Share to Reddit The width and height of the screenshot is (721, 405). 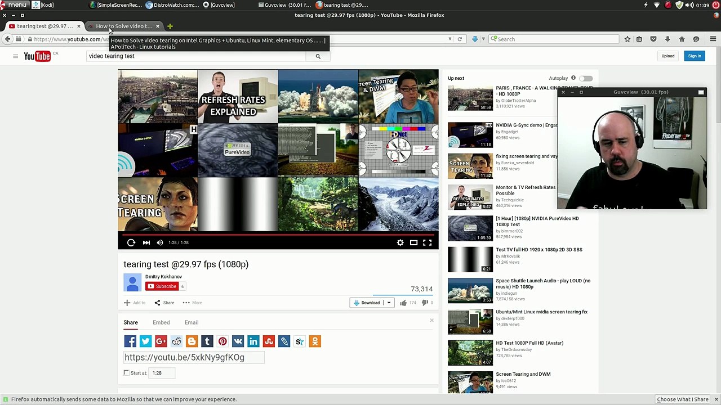[x=176, y=341]
